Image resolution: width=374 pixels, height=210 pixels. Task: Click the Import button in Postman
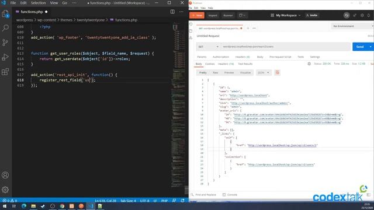click(213, 15)
